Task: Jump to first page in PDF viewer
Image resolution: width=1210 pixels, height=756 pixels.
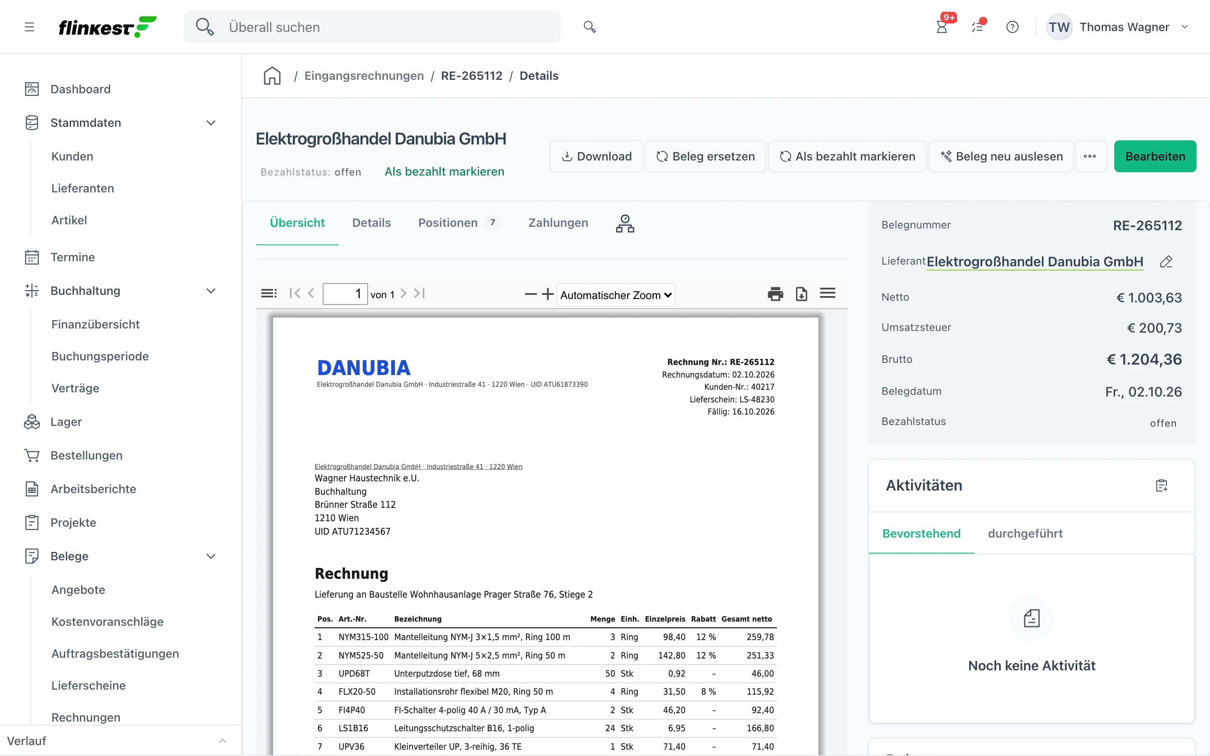Action: coord(295,294)
